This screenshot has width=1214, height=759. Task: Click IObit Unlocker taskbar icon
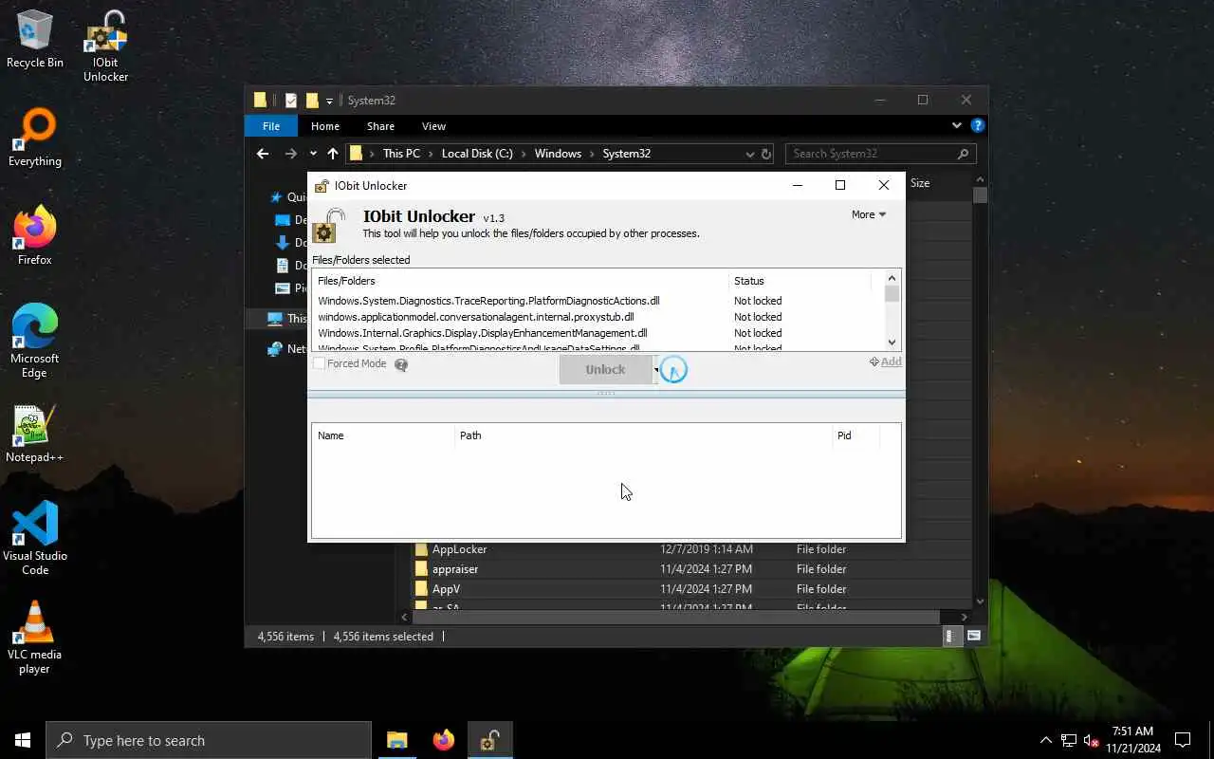[490, 740]
